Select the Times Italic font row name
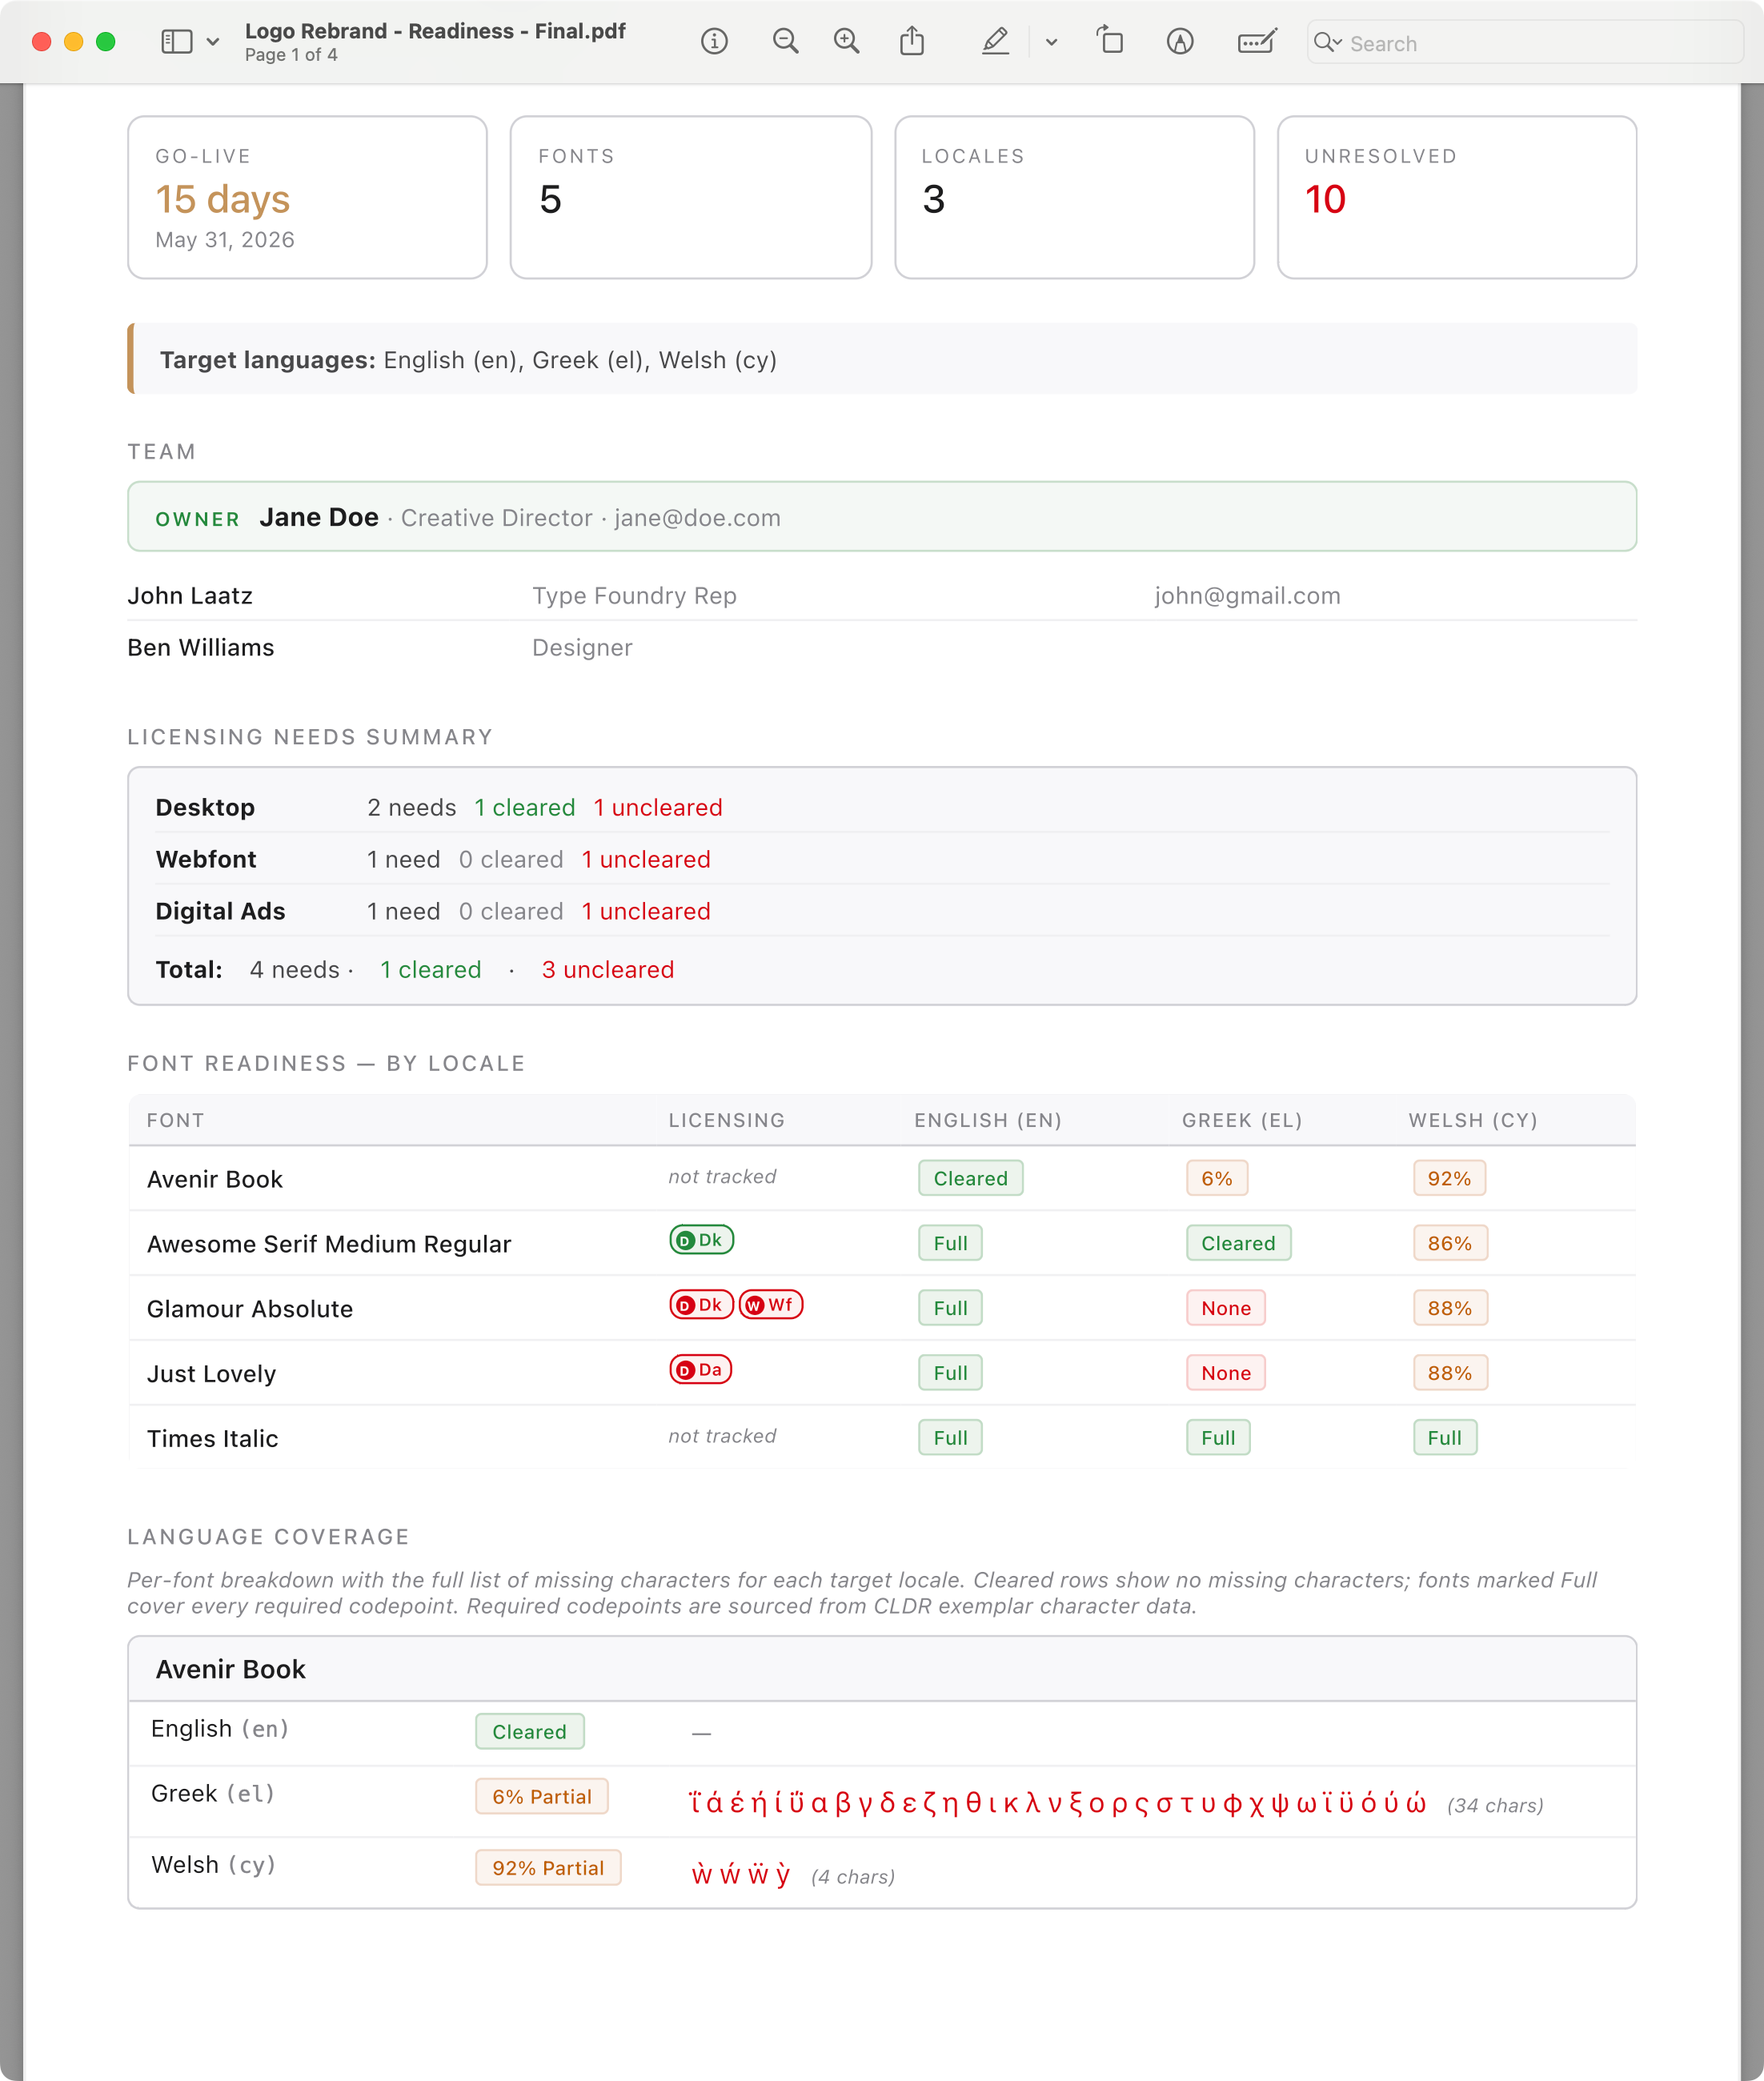The height and width of the screenshot is (2081, 1764). pyautogui.click(x=212, y=1438)
